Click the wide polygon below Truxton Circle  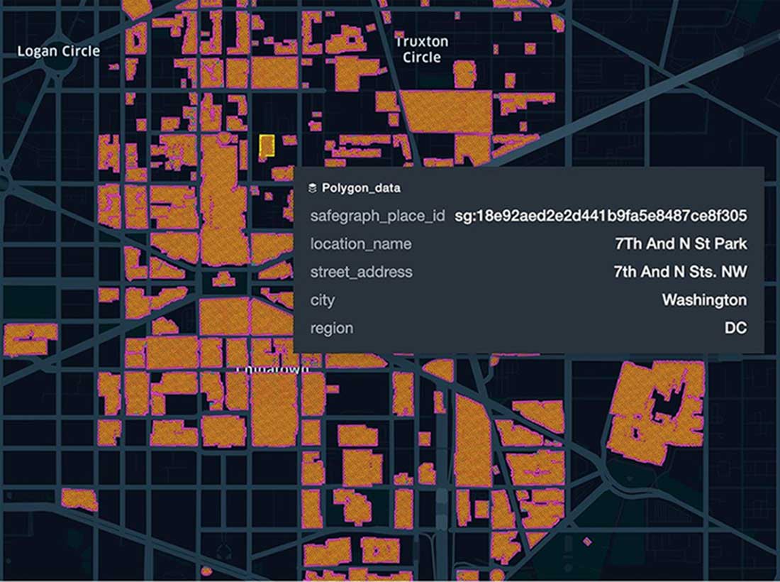pos(447,111)
